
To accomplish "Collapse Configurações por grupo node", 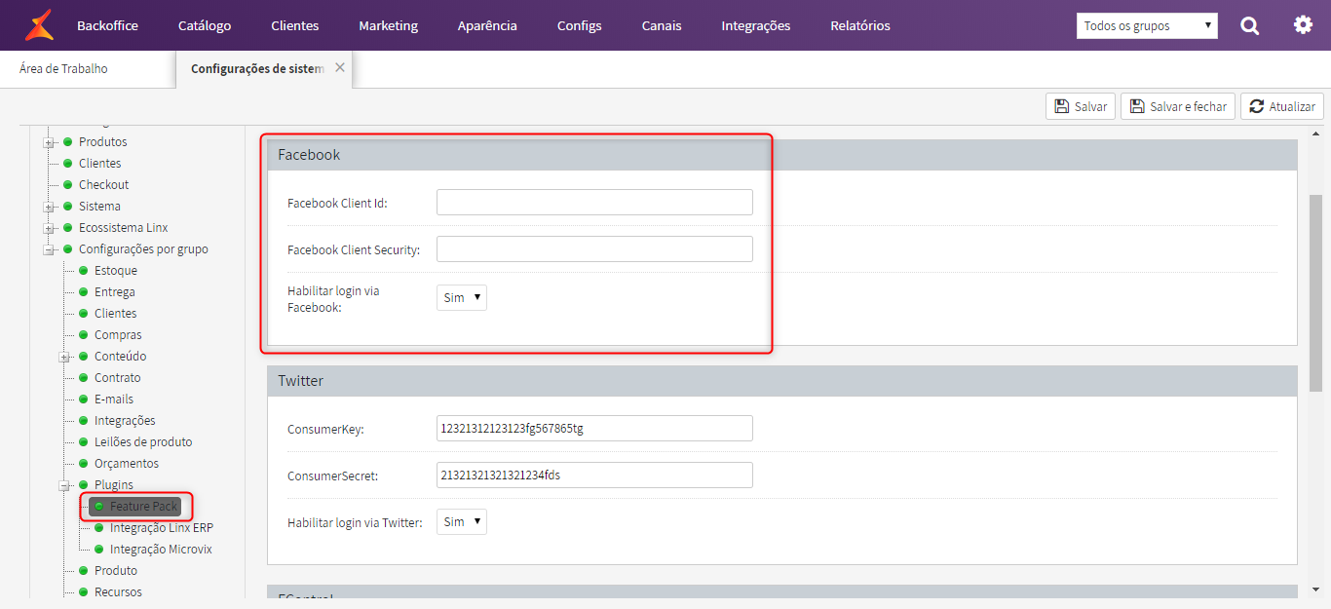I will (x=49, y=249).
